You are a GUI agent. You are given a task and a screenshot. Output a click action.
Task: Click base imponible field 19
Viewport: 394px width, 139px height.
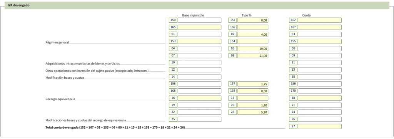coord(200,105)
